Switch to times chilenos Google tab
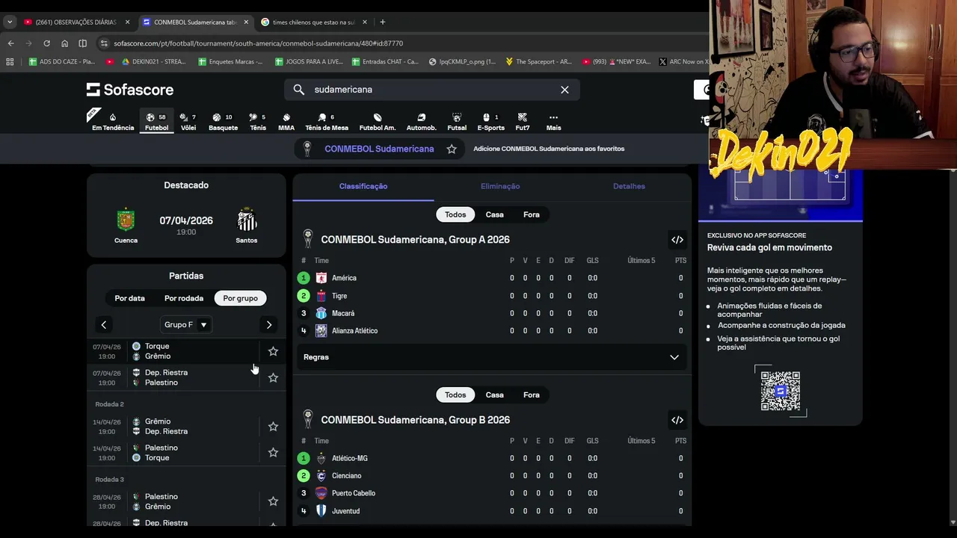957x538 pixels. tap(314, 22)
